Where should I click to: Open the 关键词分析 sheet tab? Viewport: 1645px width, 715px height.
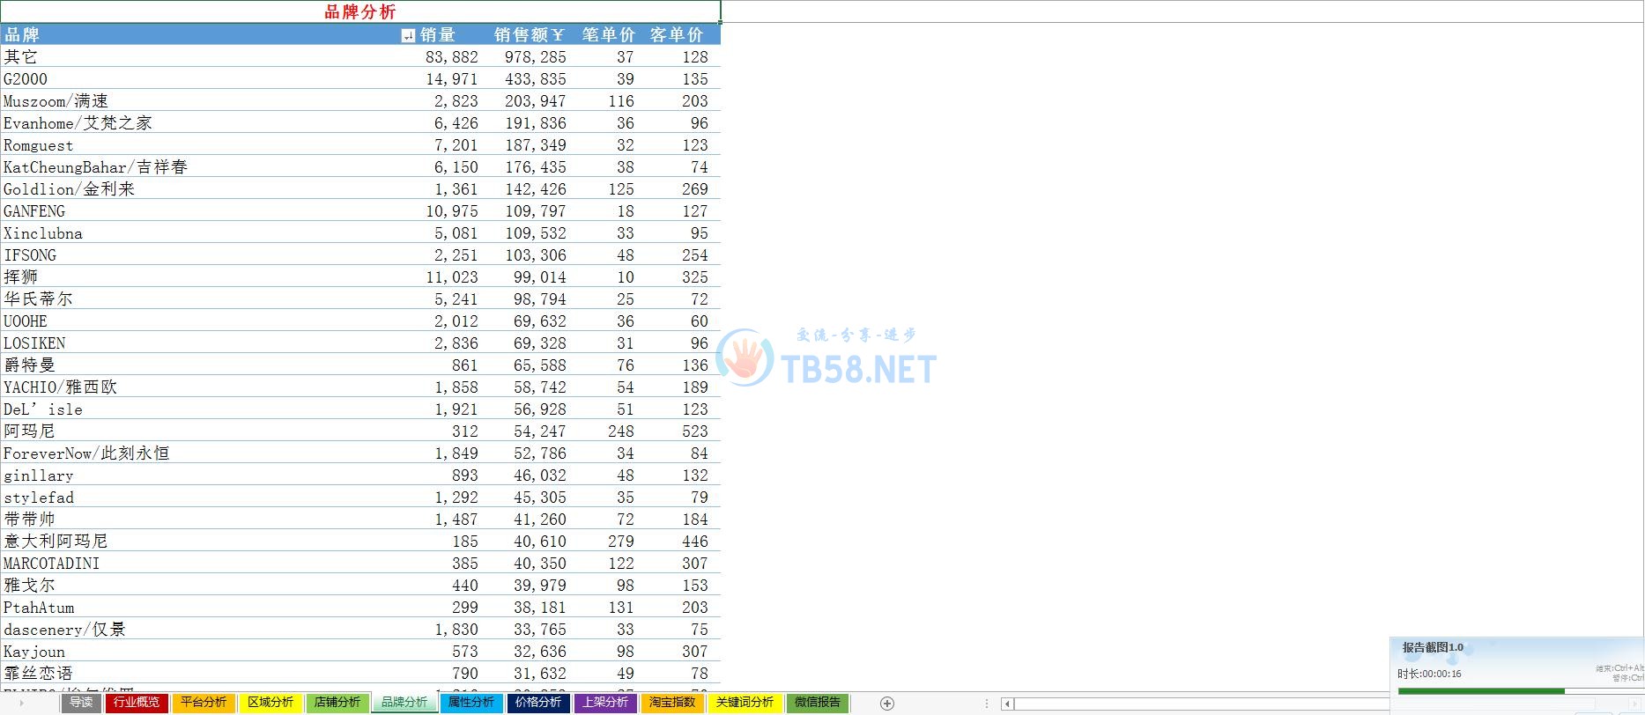(x=745, y=703)
